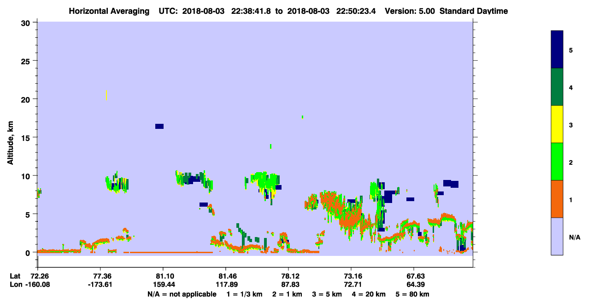This screenshot has height=307, width=599.
Task: Click the bright green level 2 colorbar segment
Action: (x=557, y=162)
